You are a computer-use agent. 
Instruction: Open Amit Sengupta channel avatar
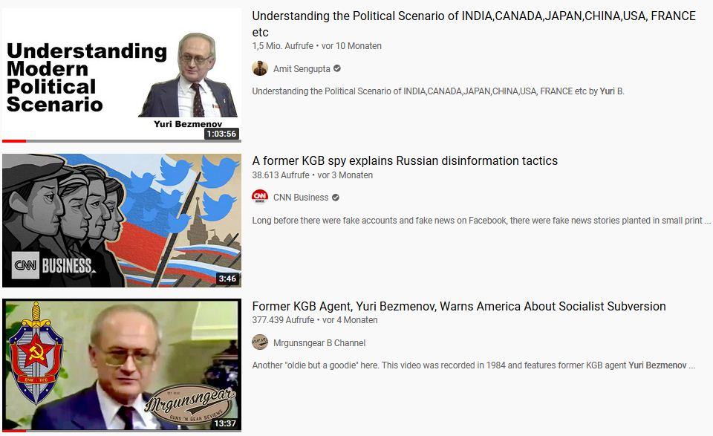(260, 68)
